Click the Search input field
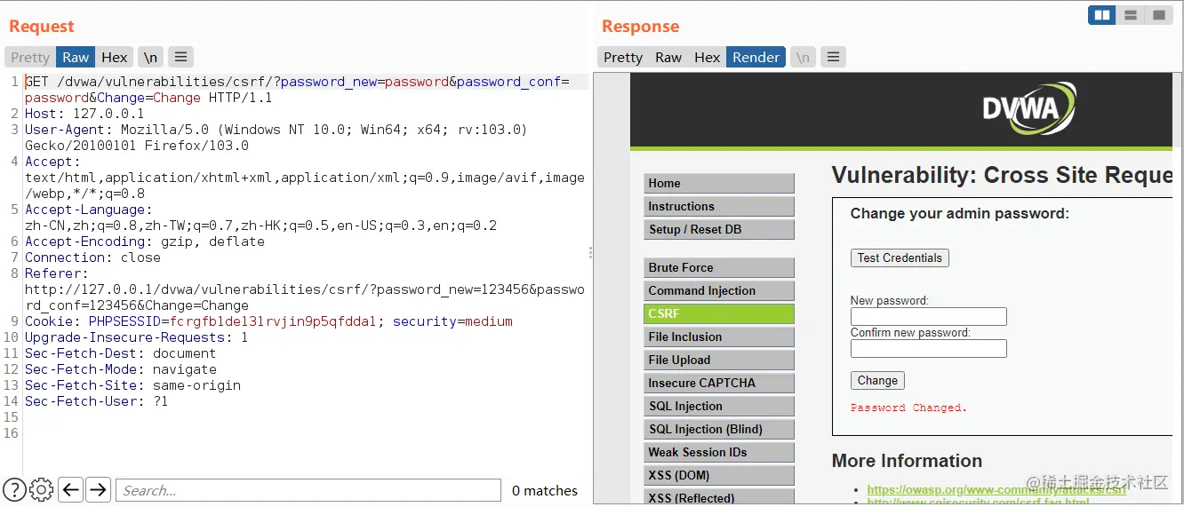The width and height of the screenshot is (1184, 507). [308, 490]
